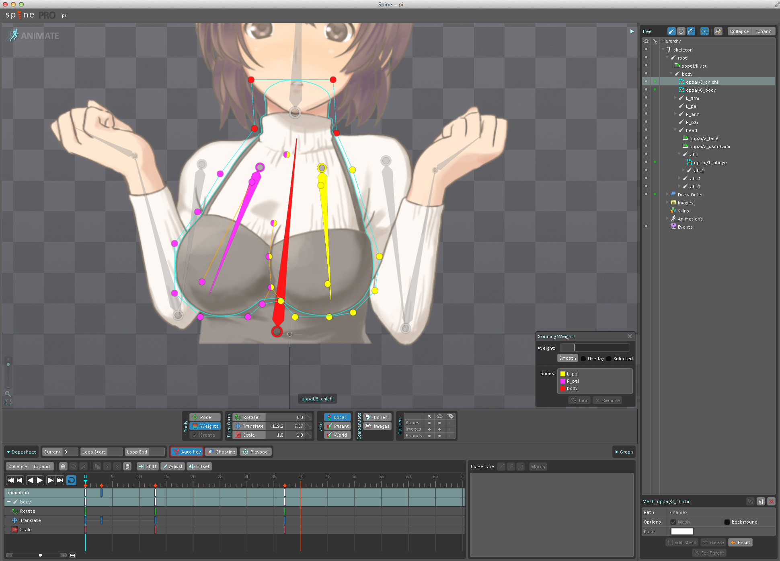Toggle show bones filter in Tree toolbar
The height and width of the screenshot is (561, 780).
click(671, 31)
